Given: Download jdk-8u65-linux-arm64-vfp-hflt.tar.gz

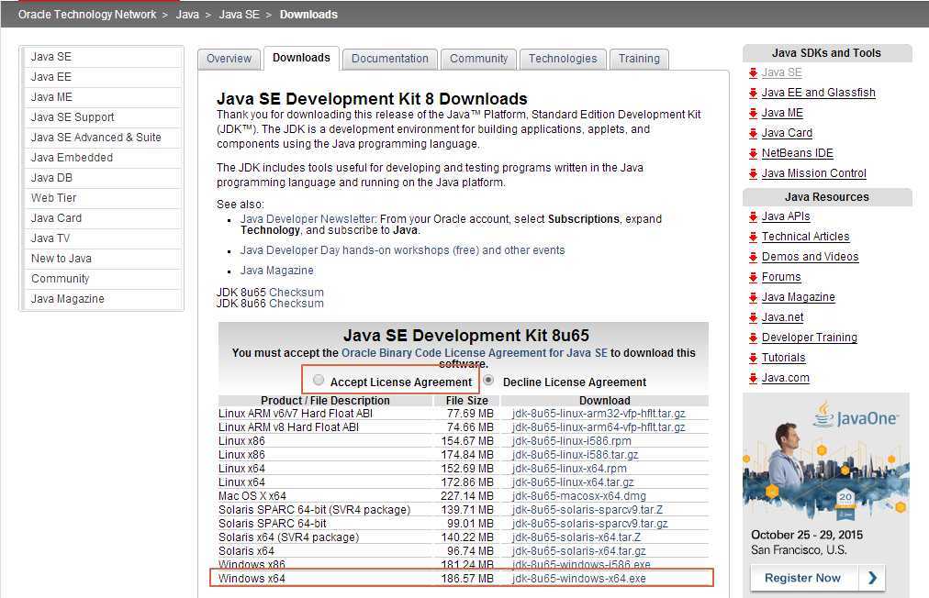Looking at the screenshot, I should [599, 426].
